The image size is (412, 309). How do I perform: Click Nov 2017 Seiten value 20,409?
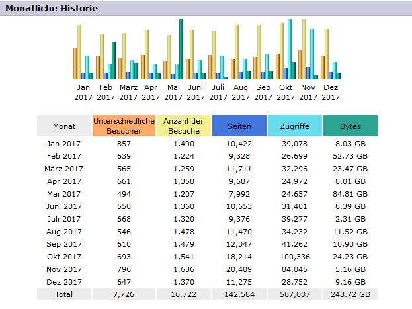(x=239, y=268)
